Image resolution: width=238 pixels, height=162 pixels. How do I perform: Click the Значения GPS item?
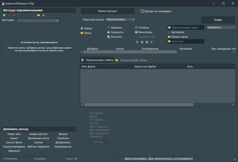tap(145, 37)
